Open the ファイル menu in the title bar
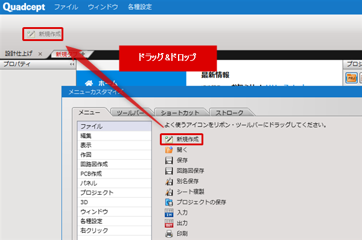 (66, 7)
